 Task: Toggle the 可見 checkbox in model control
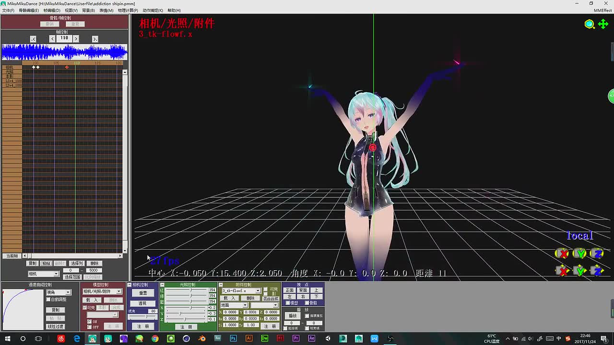[x=85, y=308]
